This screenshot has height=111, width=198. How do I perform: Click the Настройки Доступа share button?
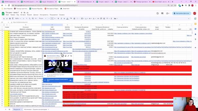coord(182,13)
